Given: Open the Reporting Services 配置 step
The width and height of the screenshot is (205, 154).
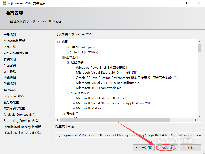Looking at the screenshot, I should pos(21,121).
